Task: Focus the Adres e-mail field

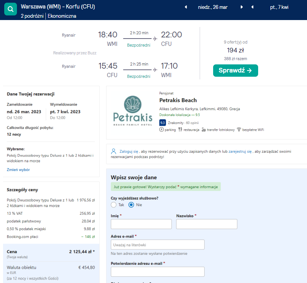Action: point(158,244)
